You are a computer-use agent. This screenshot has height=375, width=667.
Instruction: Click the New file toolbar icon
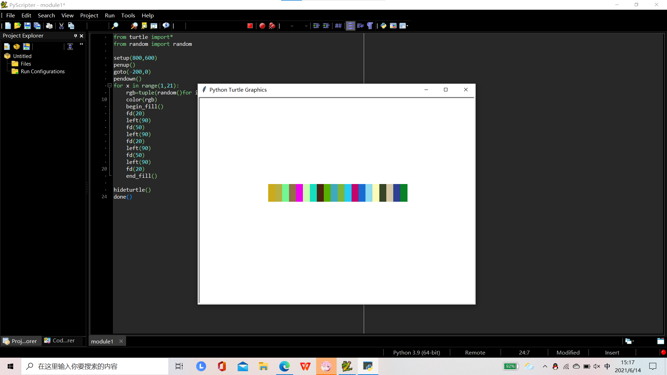8,26
